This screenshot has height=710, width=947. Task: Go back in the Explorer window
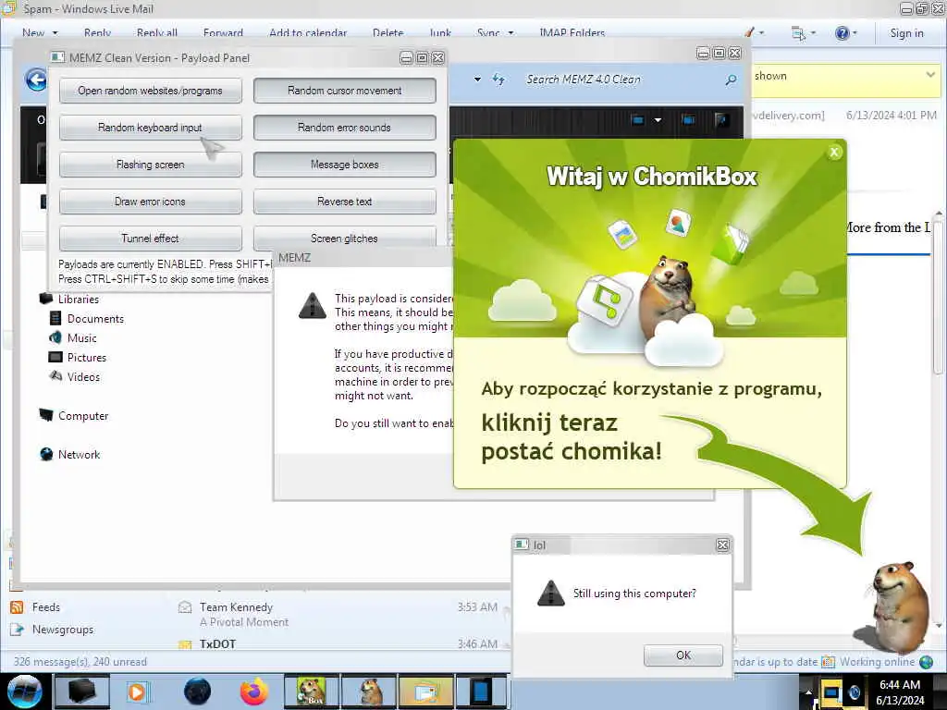tap(37, 80)
